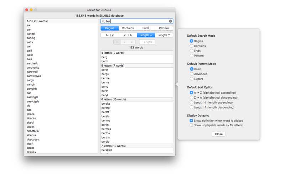Click the yellow minimize window button
Viewport: 285px width, 178px height.
[31, 10]
